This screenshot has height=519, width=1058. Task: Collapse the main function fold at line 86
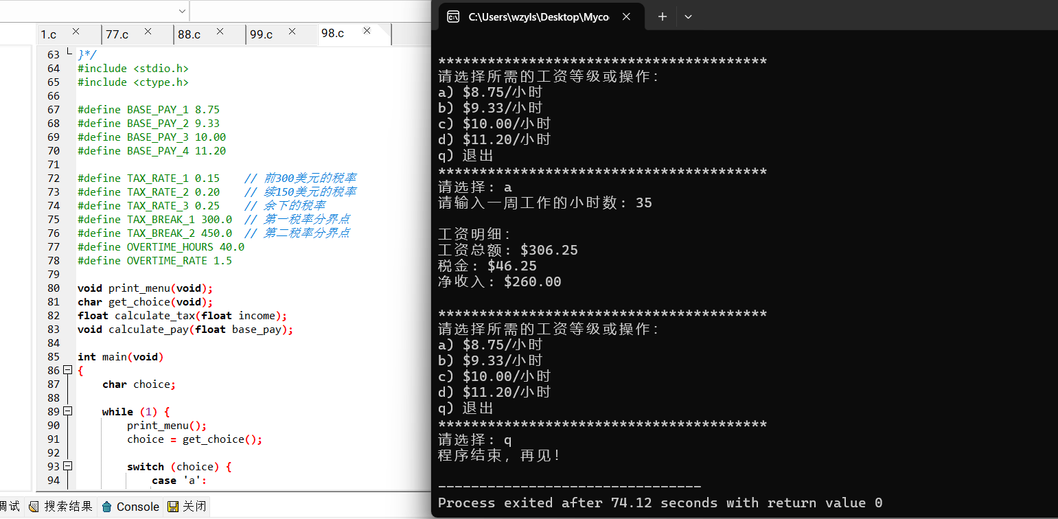coord(67,370)
